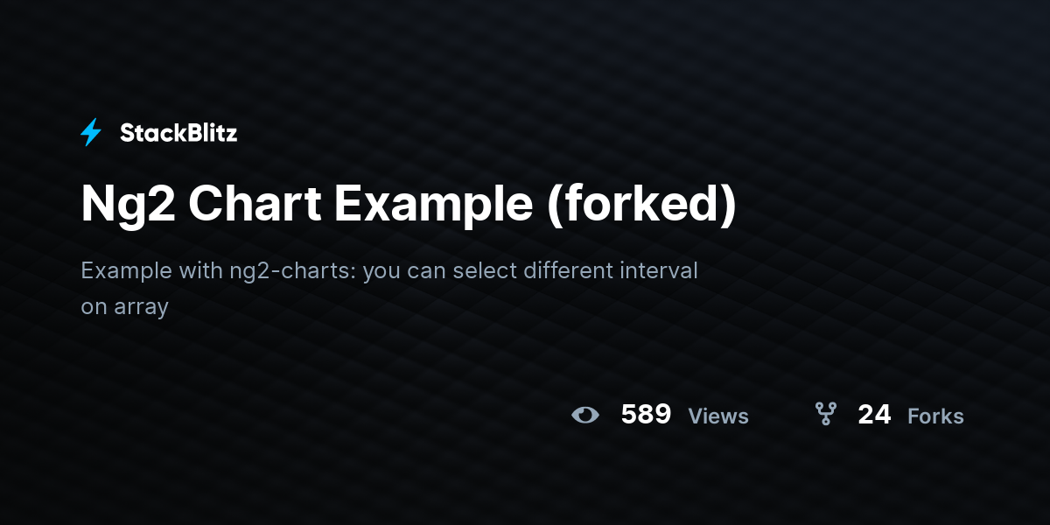1050x525 pixels.
Task: Click the word "Example" in the heading
Action: coord(433,205)
